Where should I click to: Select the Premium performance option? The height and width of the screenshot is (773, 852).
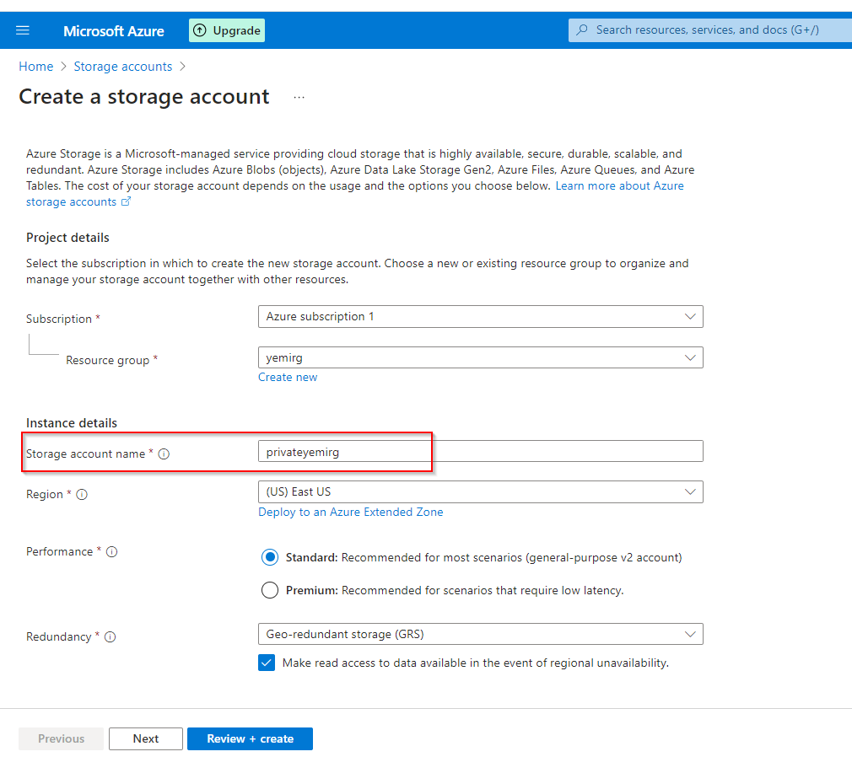[270, 590]
